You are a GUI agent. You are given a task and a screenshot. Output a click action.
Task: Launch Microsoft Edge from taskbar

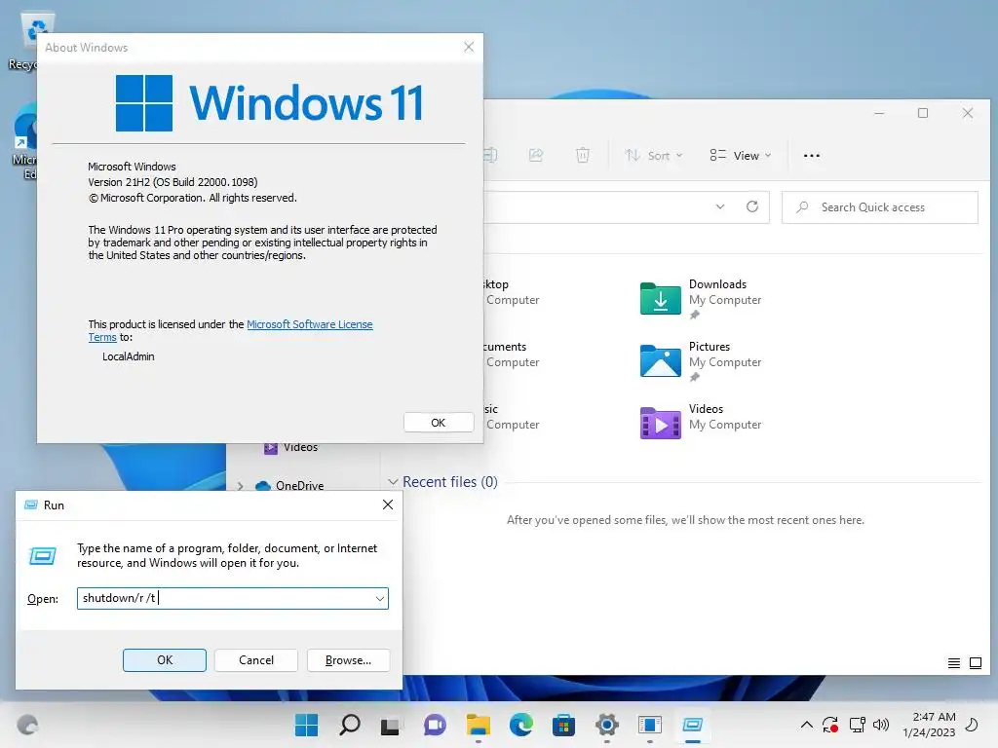pyautogui.click(x=520, y=725)
